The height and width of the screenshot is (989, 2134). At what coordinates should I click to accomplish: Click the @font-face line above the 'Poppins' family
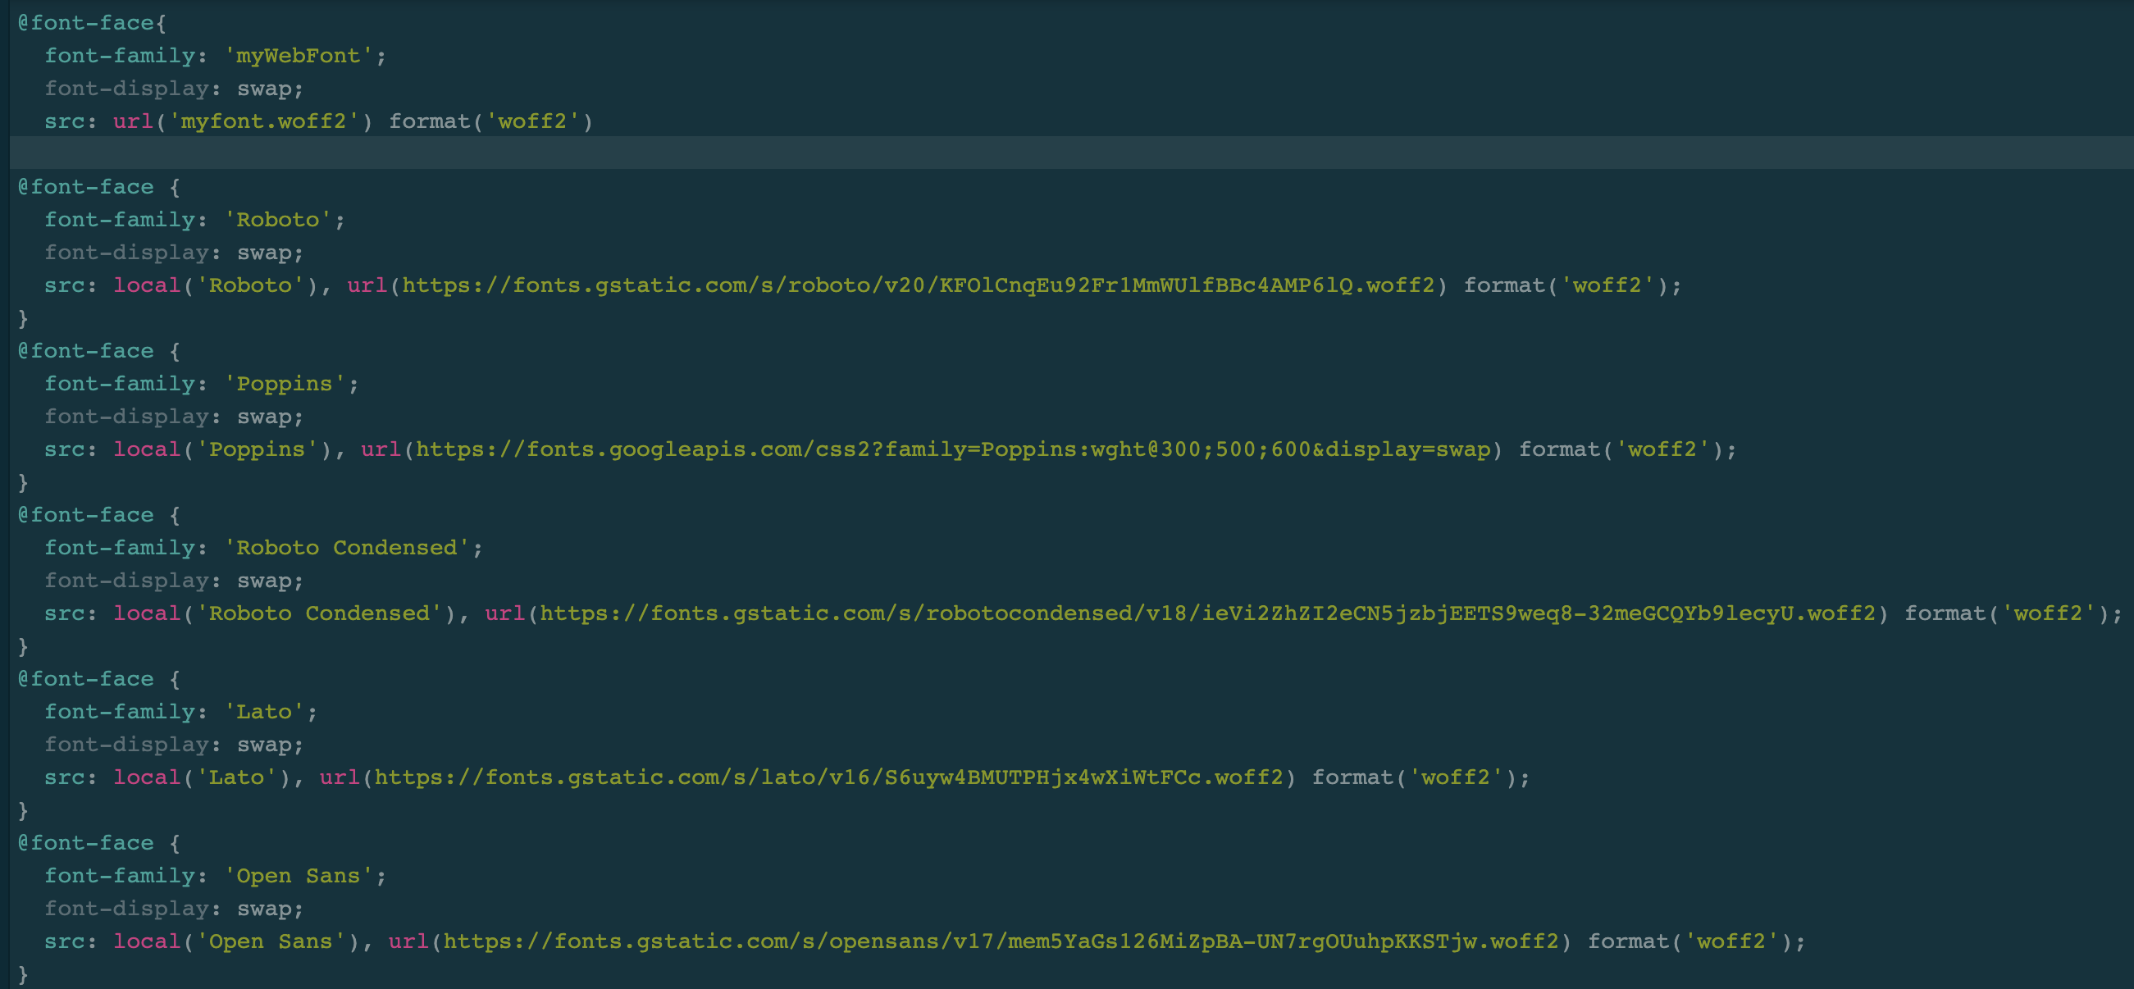tap(98, 350)
